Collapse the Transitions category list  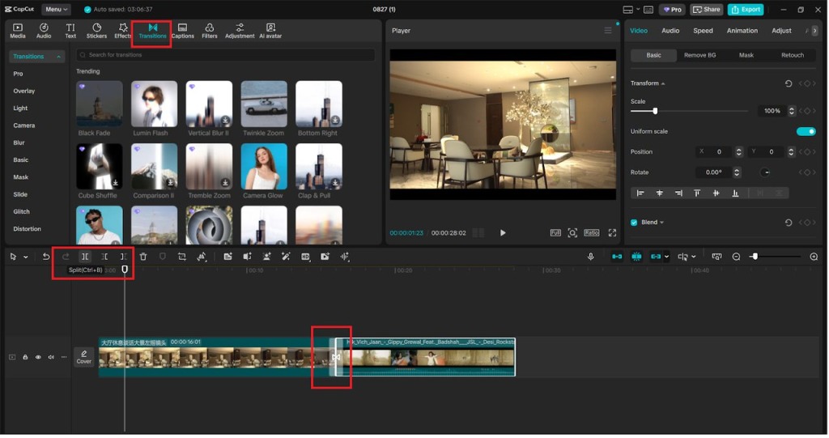click(58, 57)
